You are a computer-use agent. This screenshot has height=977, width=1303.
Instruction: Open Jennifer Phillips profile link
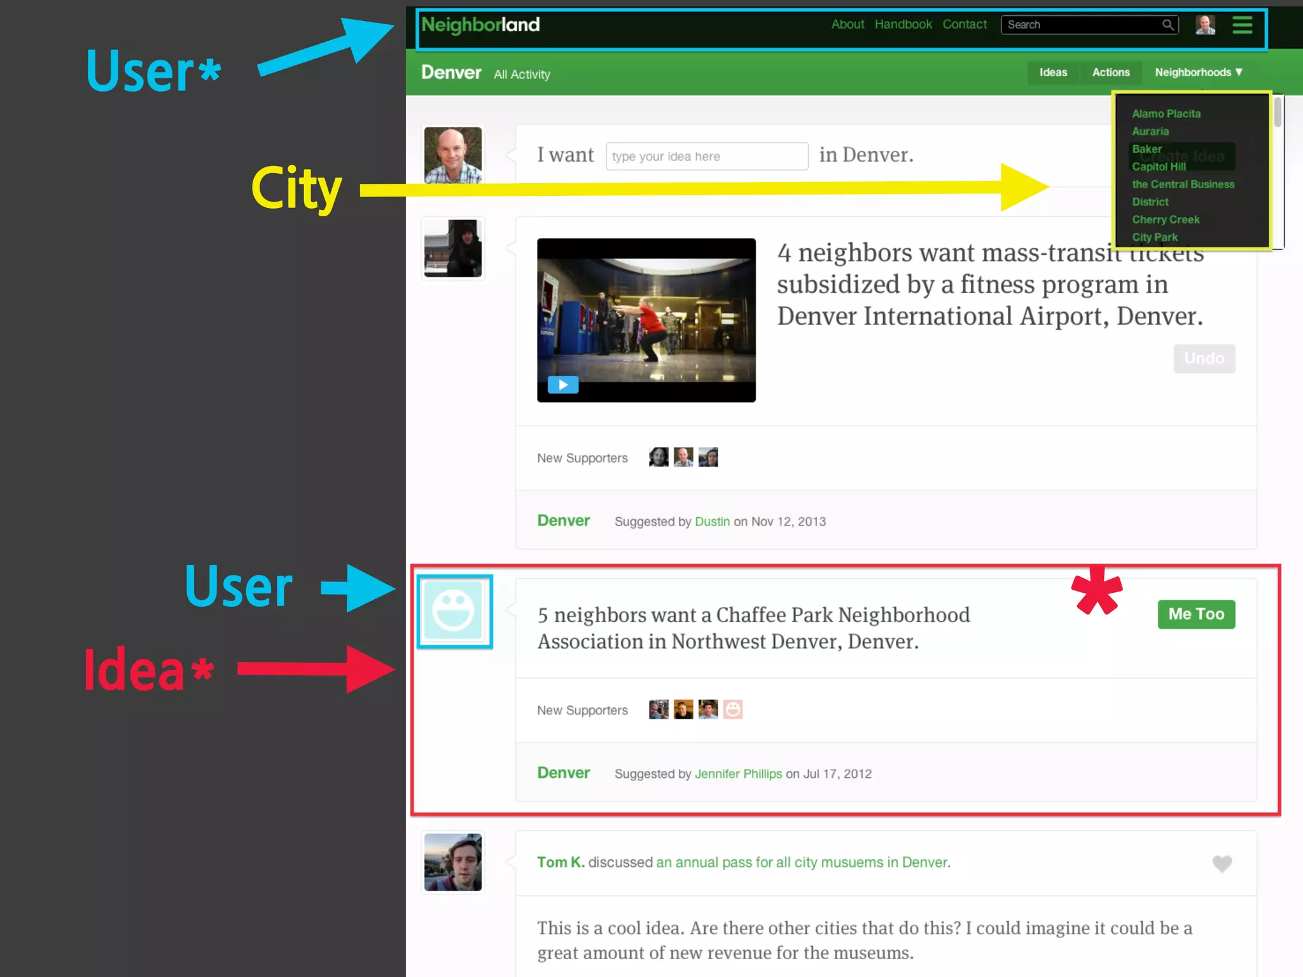pyautogui.click(x=738, y=774)
